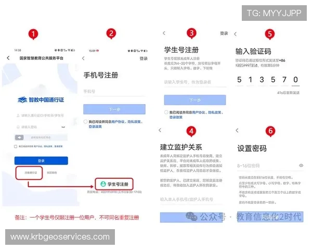This screenshot has height=250, width=312.
Task: Click the 注册通行证 link
Action: (x=31, y=172)
